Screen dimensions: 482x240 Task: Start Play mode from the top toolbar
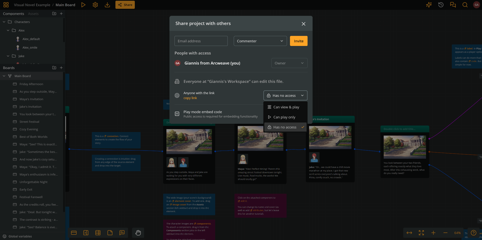[x=83, y=5]
